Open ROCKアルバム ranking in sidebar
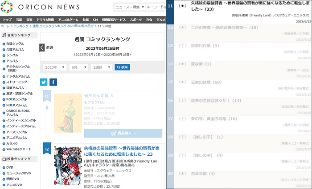Image resolution: width=312 pixels, height=189 pixels. [16, 105]
